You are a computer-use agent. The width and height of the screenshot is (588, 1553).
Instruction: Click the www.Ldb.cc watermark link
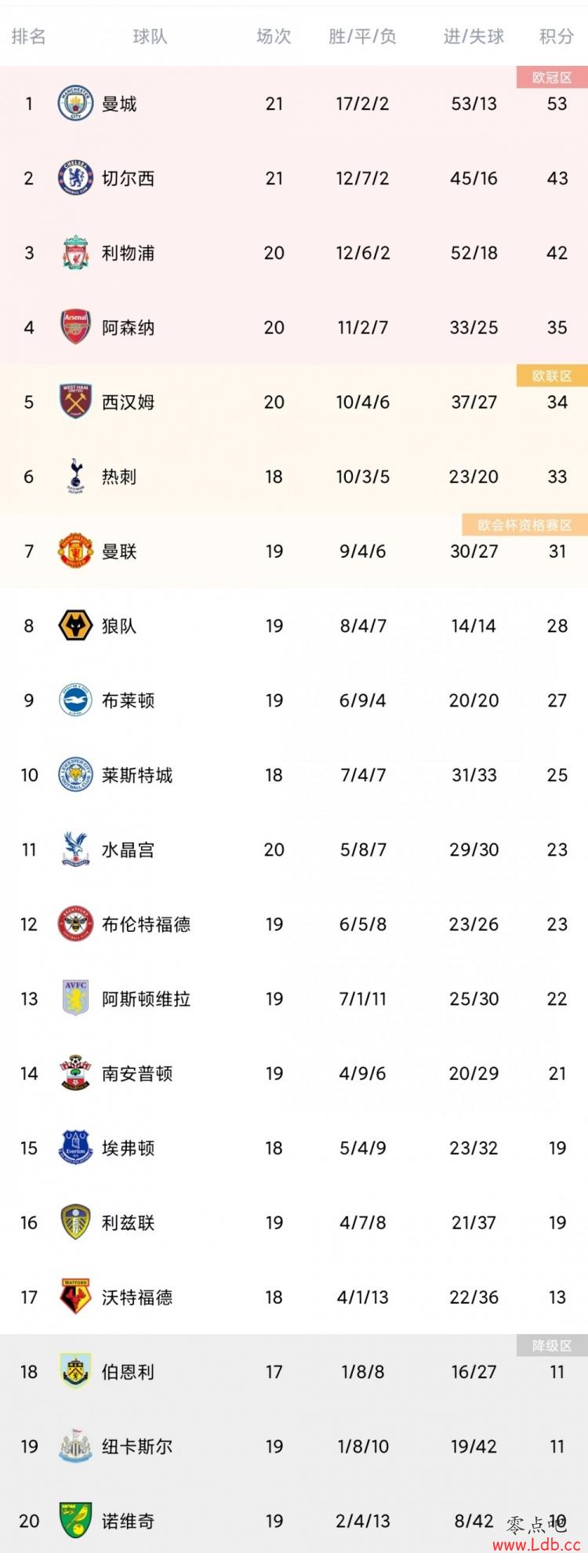click(x=536, y=1544)
